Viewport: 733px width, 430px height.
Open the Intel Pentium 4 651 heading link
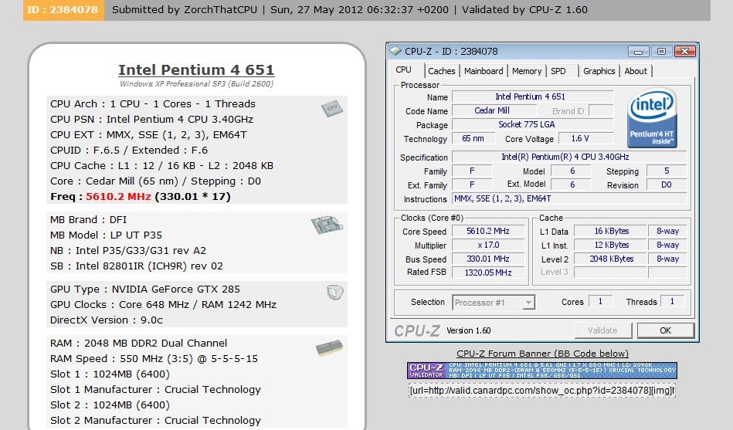(x=196, y=69)
